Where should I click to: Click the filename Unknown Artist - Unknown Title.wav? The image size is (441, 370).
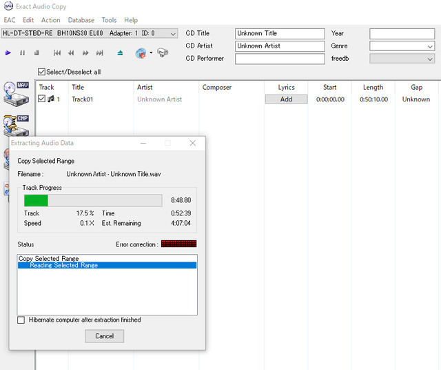pyautogui.click(x=113, y=174)
